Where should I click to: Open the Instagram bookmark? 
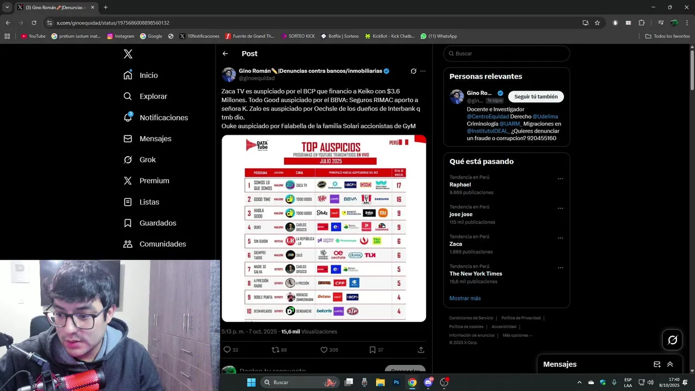click(x=121, y=36)
